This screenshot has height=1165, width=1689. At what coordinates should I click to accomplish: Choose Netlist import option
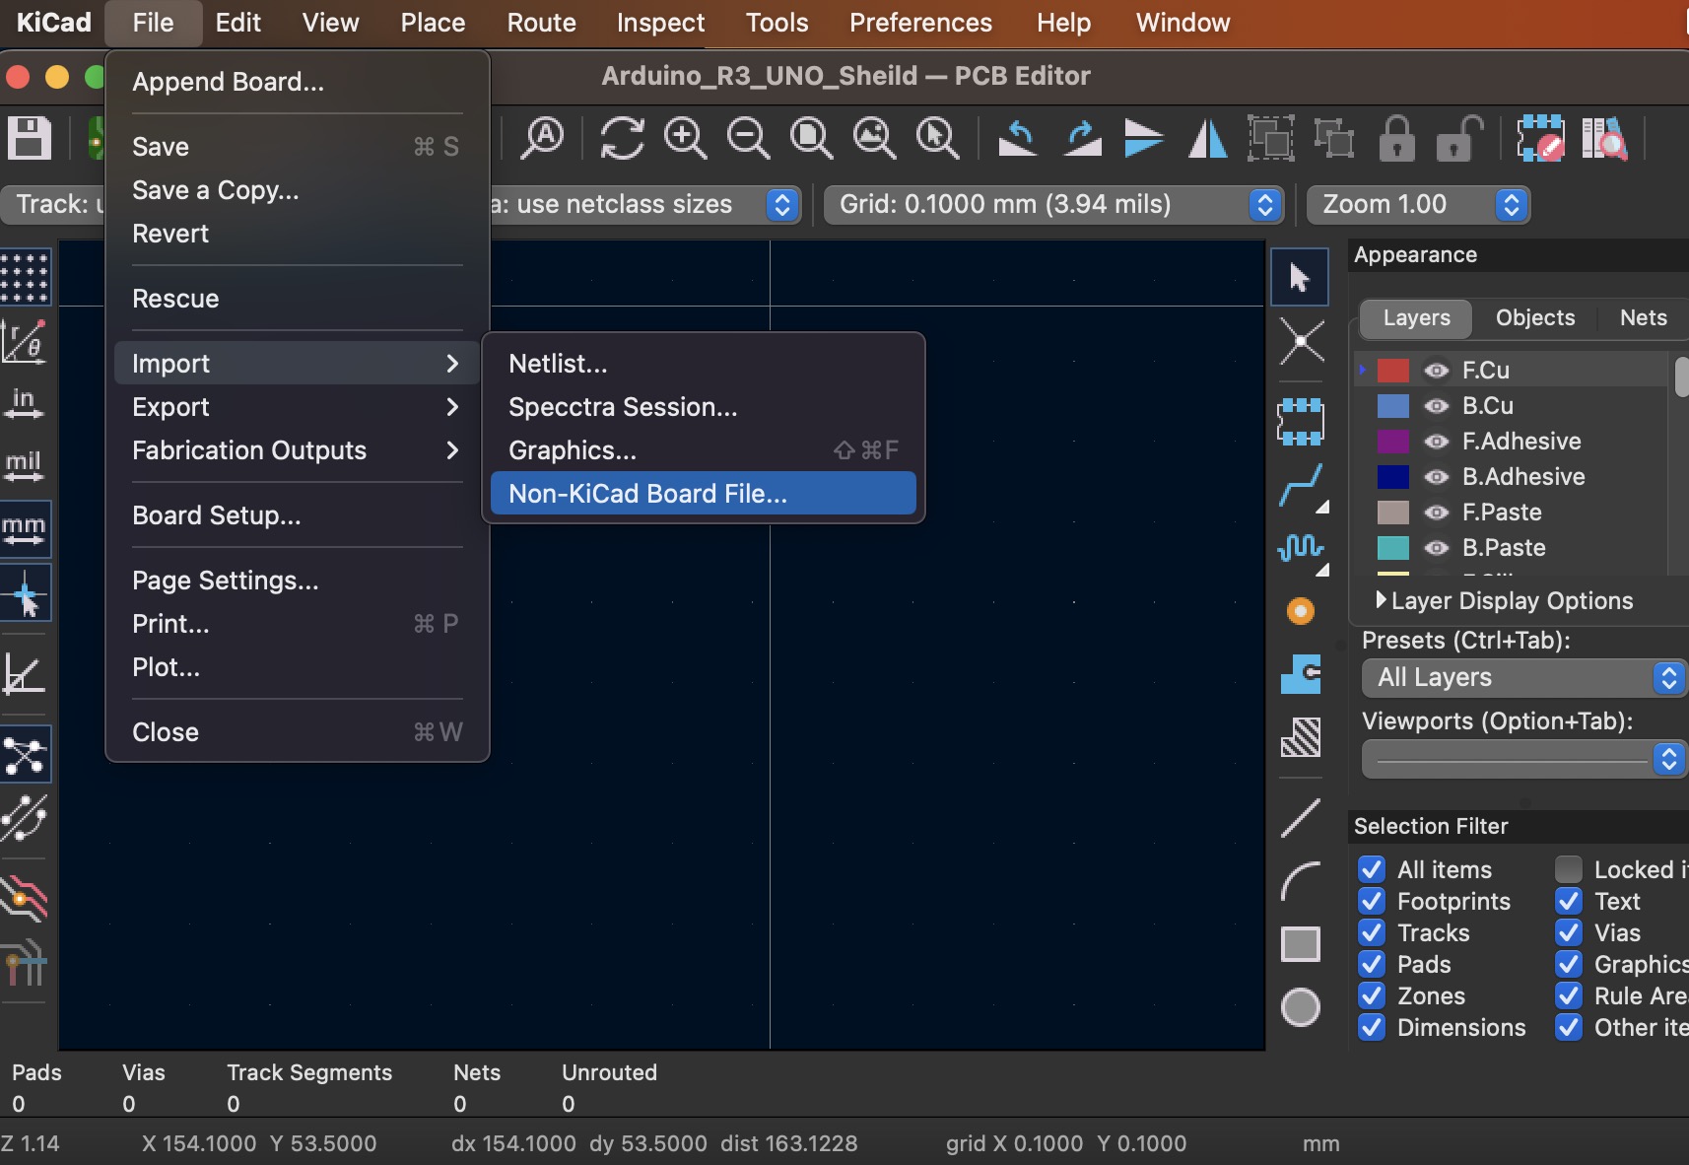point(703,364)
